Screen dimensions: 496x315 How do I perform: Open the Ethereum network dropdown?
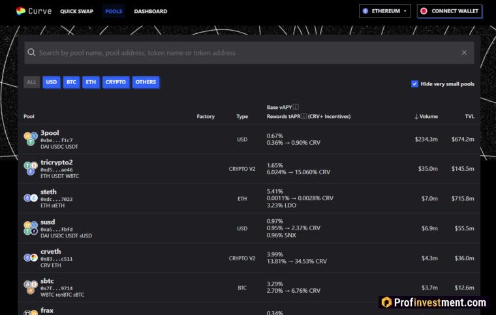(x=385, y=11)
